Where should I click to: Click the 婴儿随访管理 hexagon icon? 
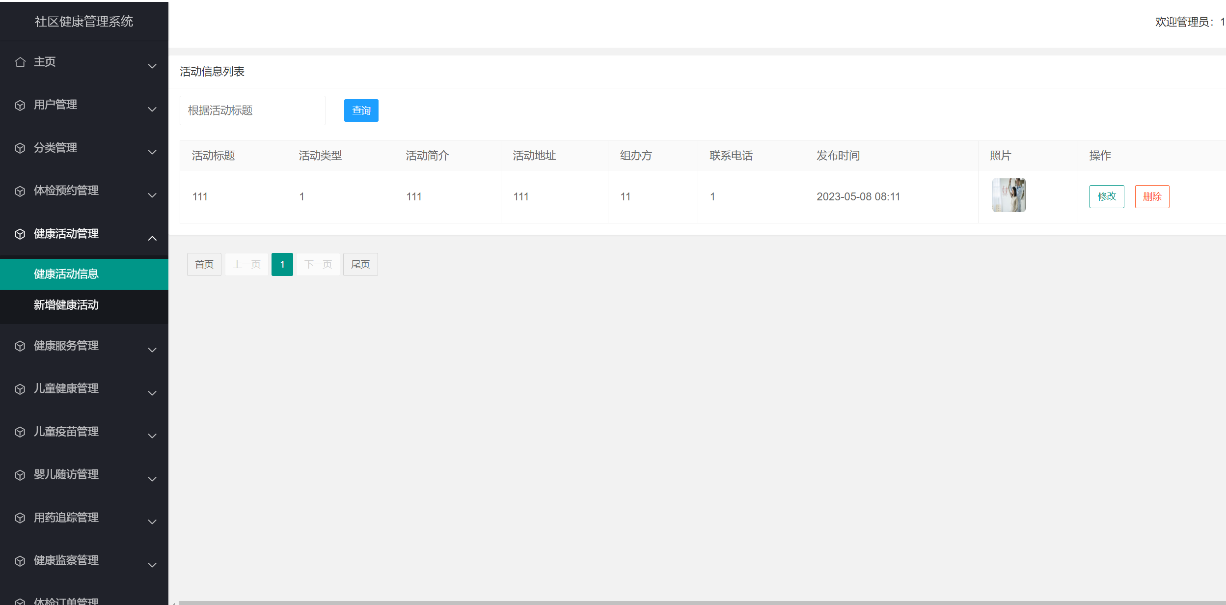click(20, 474)
